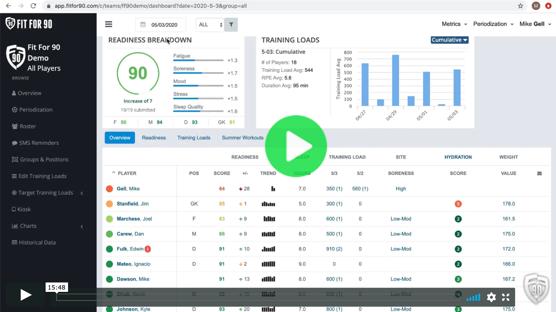Click training load 350 (1) for Gell
The image size is (556, 312).
(334, 189)
